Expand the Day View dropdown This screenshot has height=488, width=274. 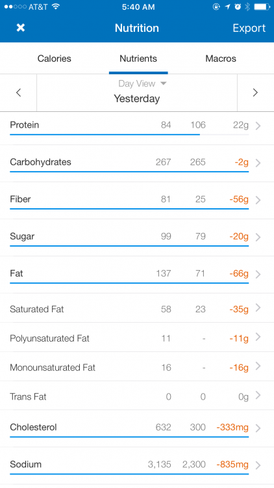[142, 83]
